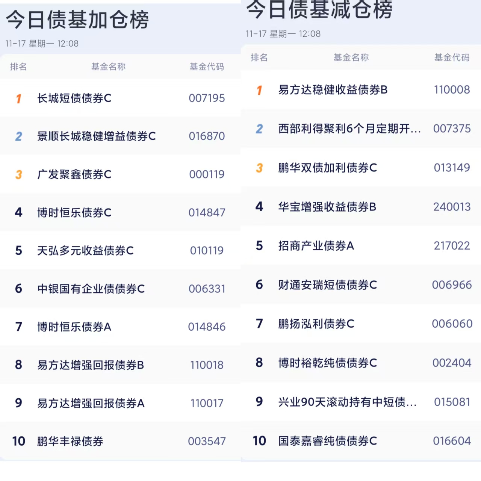The image size is (481, 481).
Task: Open fund 华宝增强收益债券B
Action: coord(327,207)
